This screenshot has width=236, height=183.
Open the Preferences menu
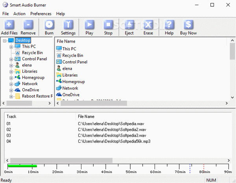click(41, 14)
